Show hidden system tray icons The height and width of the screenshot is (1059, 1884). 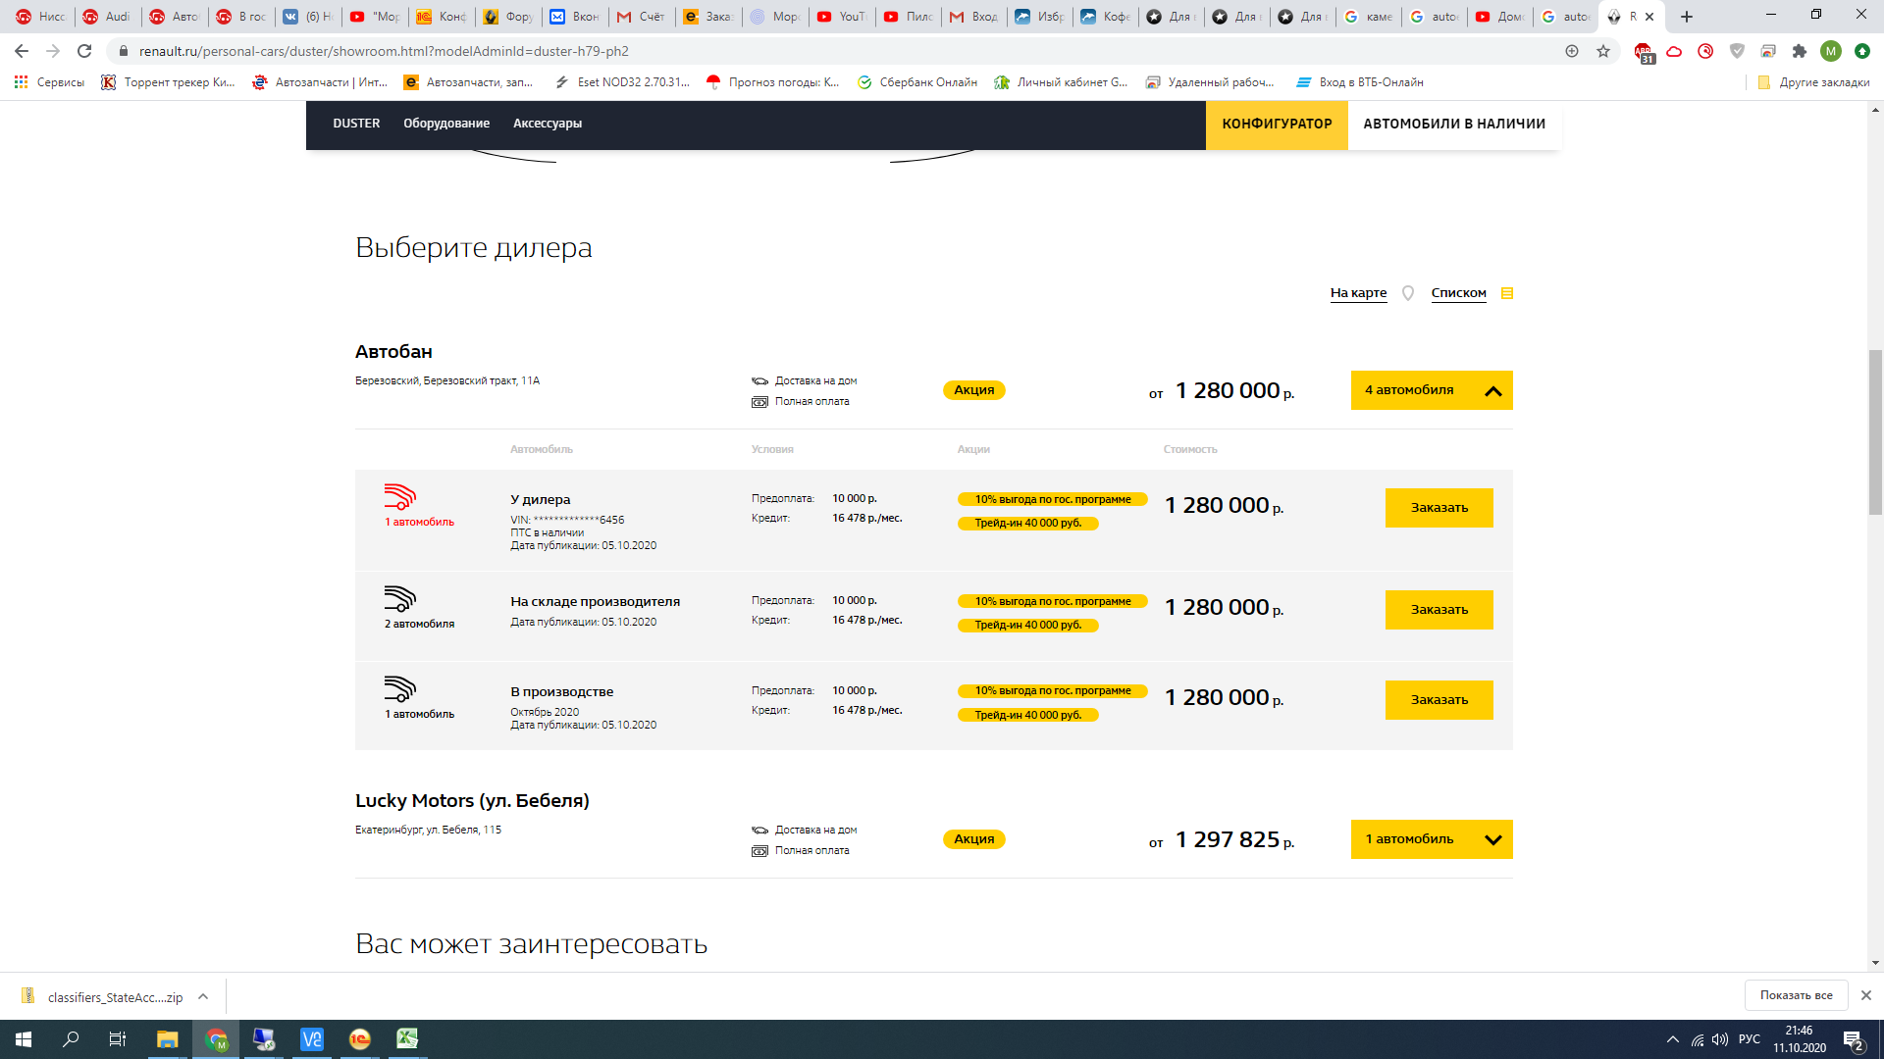point(1672,1039)
